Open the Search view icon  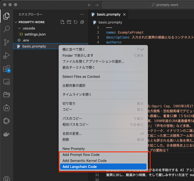(x=7, y=29)
